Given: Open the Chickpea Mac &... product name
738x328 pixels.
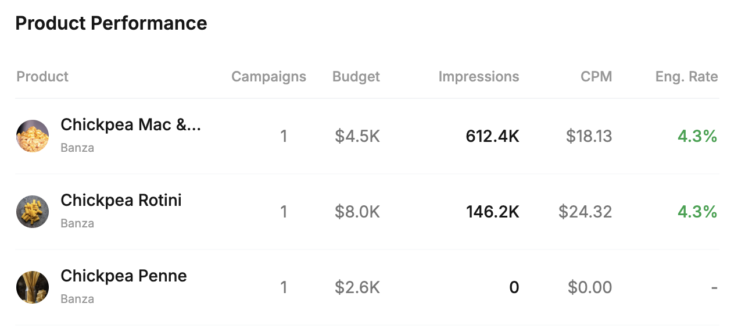Looking at the screenshot, I should coord(131,125).
